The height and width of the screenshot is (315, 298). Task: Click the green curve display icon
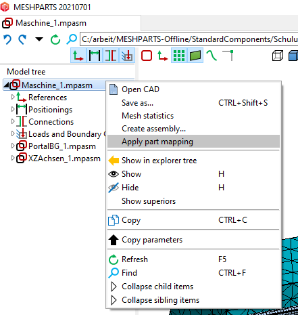click(212, 56)
